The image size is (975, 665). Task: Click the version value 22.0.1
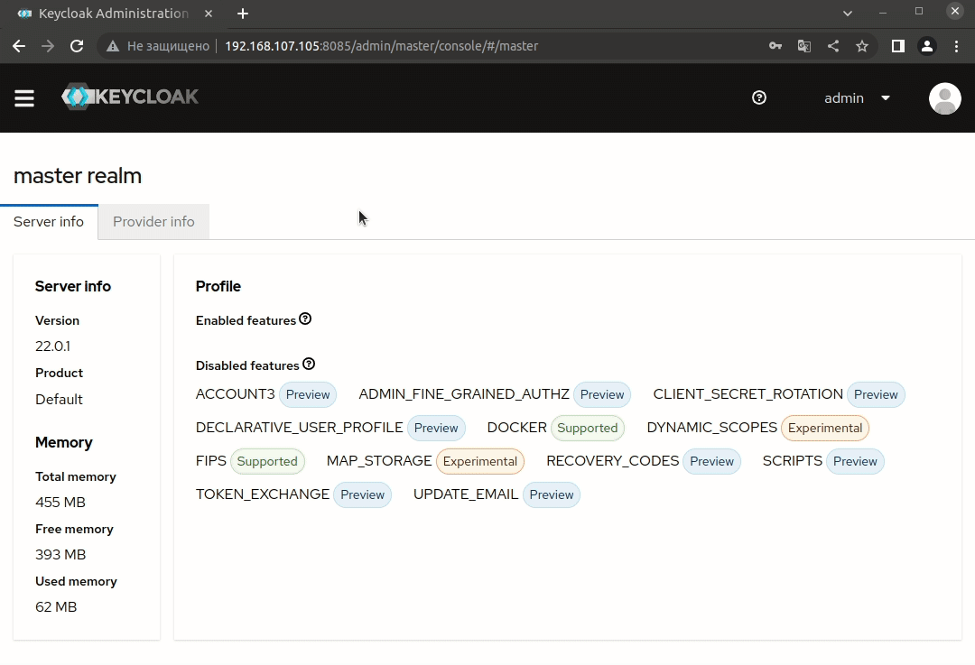(53, 346)
